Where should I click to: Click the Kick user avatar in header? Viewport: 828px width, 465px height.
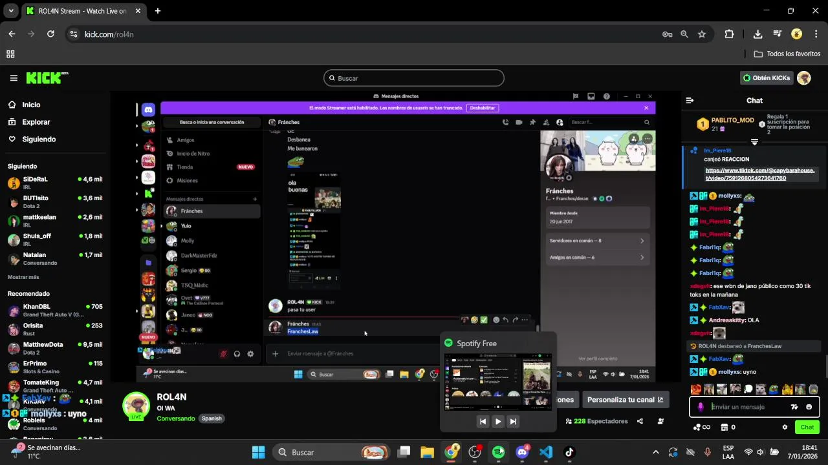coord(803,78)
